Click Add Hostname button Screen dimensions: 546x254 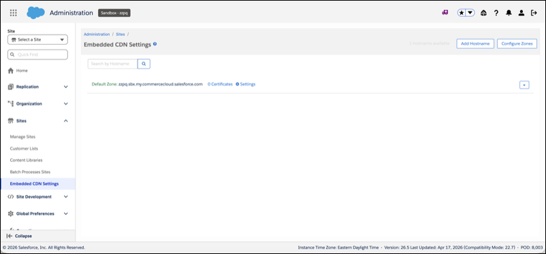pyautogui.click(x=475, y=43)
